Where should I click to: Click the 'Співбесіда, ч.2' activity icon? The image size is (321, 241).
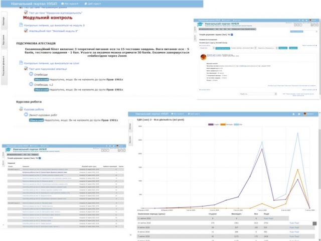31,84
